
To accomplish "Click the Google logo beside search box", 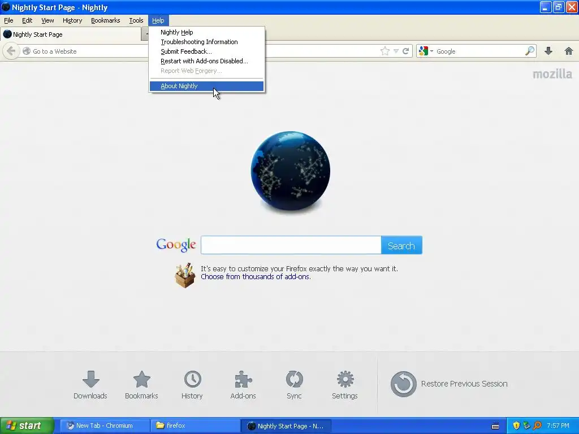I will (x=176, y=245).
